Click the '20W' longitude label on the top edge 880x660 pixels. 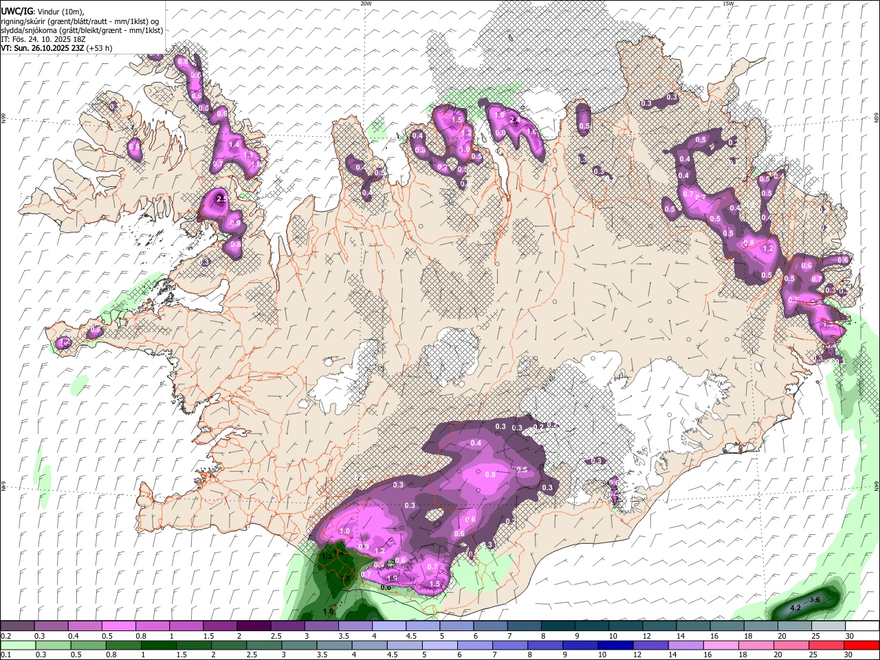click(x=366, y=3)
